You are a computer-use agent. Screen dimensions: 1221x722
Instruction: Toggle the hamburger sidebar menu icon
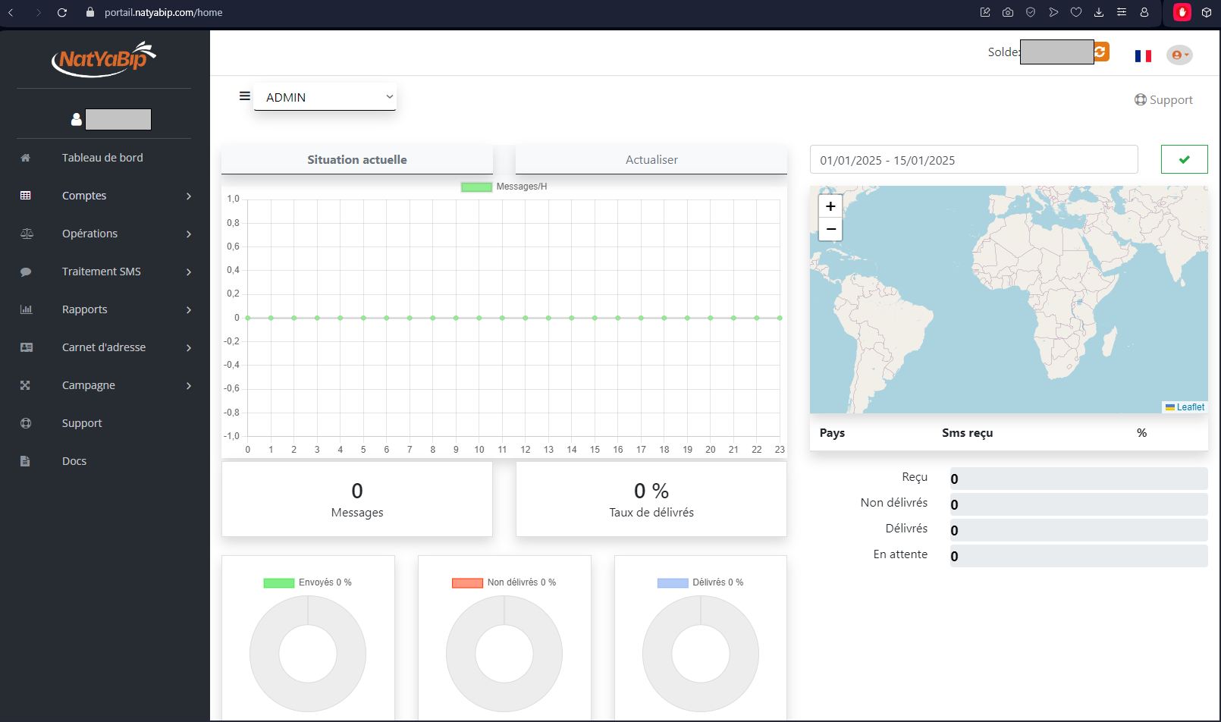click(244, 96)
